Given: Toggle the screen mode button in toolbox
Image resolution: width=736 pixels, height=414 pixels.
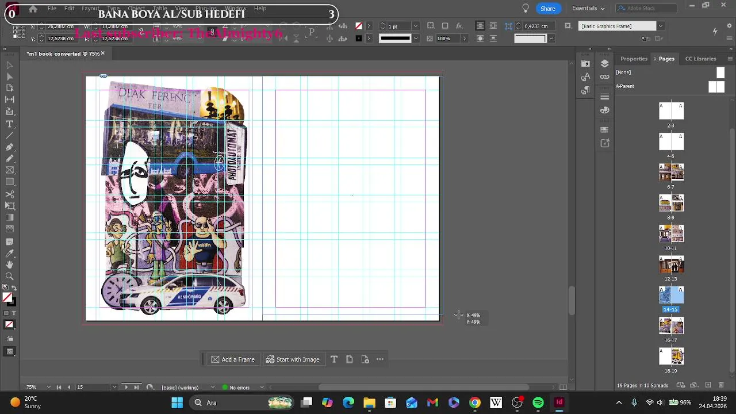Looking at the screenshot, I should coord(10,352).
